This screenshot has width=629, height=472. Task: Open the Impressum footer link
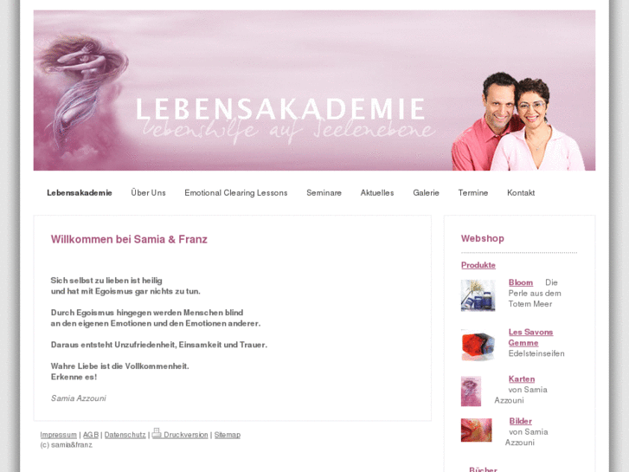pos(58,435)
